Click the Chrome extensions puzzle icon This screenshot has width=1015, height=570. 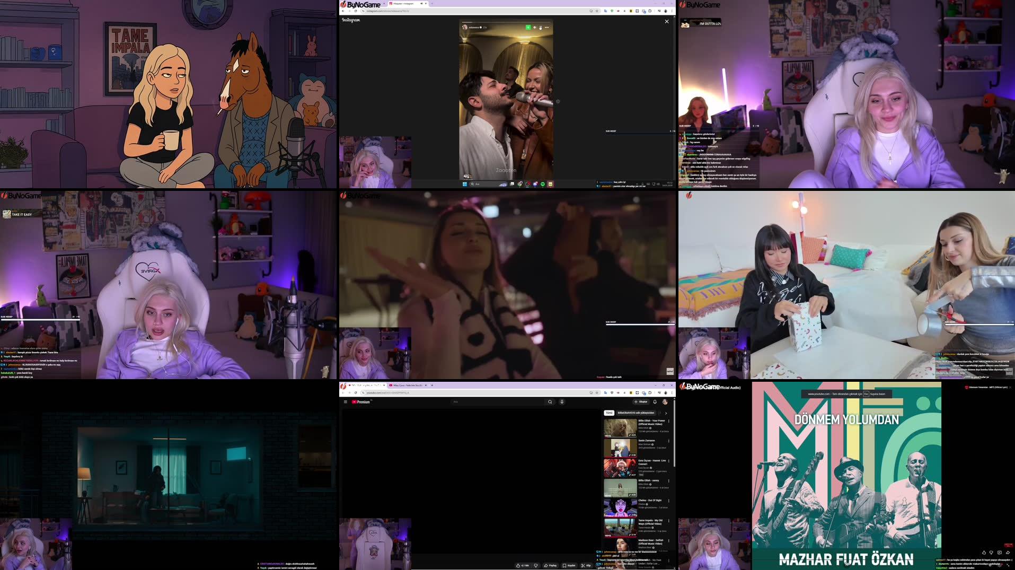[x=660, y=393]
